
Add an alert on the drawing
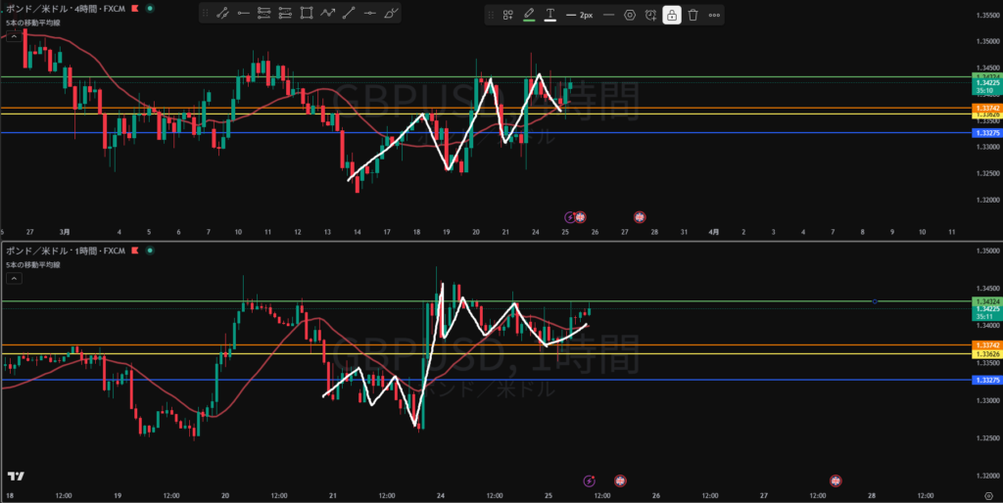click(650, 15)
